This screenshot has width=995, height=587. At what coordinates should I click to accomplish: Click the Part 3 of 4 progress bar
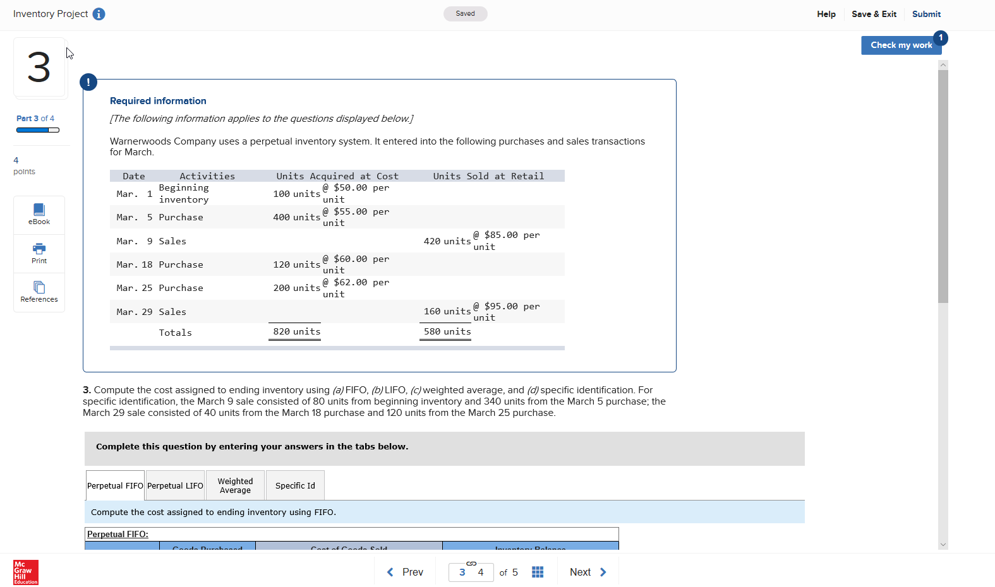(x=38, y=130)
